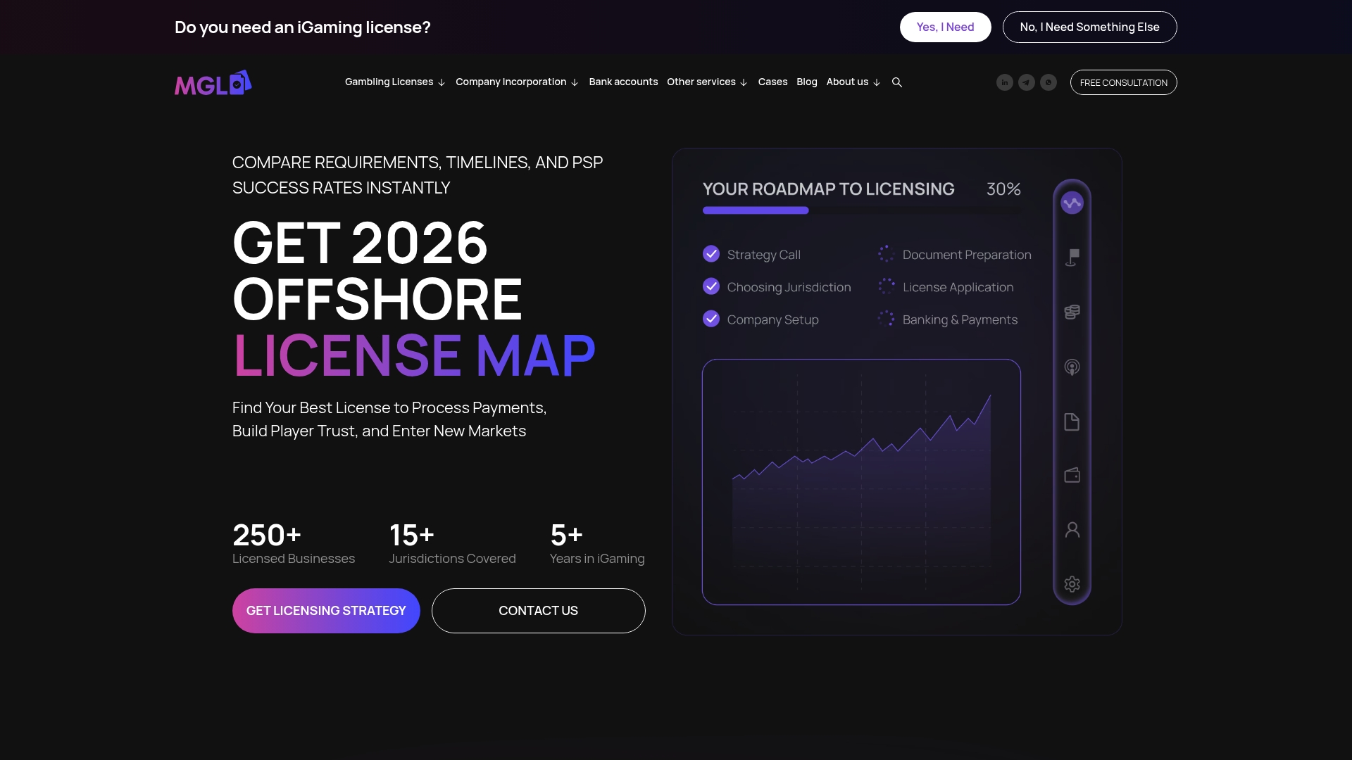
Task: Select the coins icon in the roadmap sidebar
Action: 1072,312
